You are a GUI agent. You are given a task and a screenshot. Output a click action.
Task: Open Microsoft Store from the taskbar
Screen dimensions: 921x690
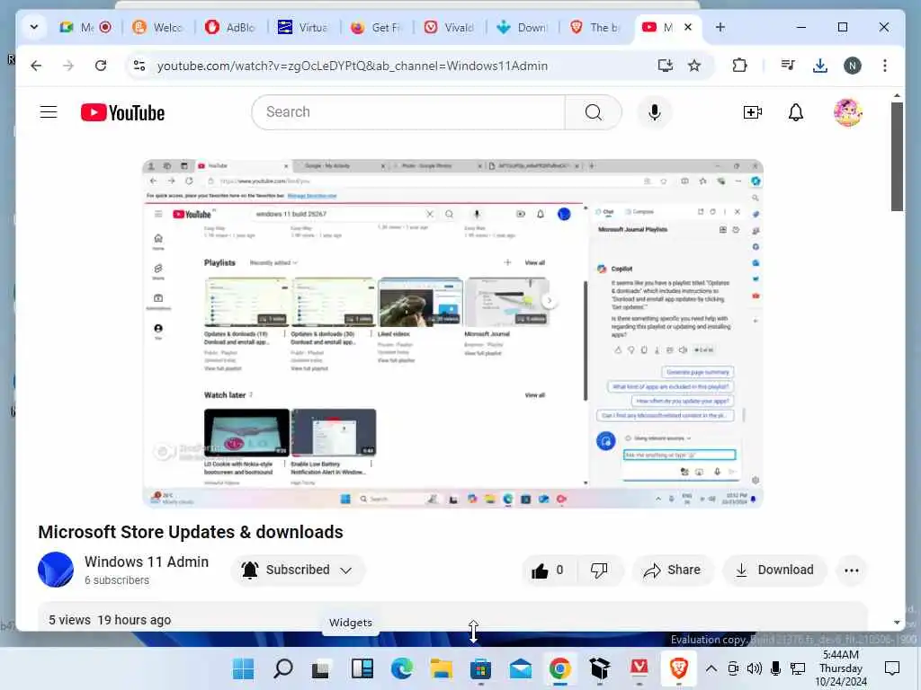[480, 668]
